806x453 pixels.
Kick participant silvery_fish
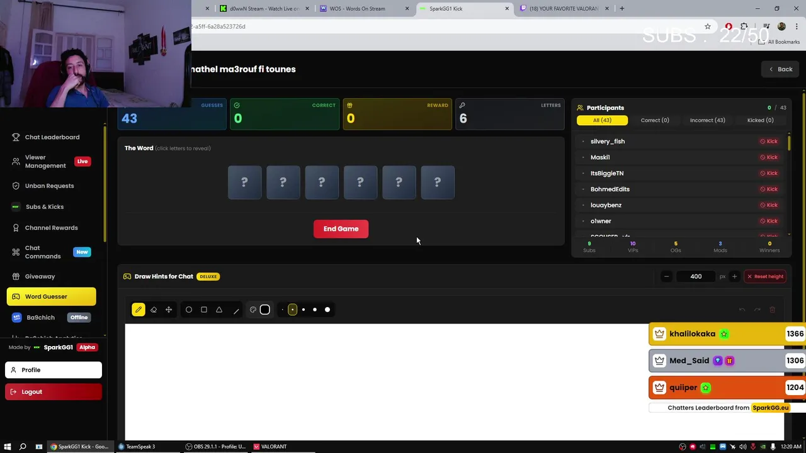[769, 142]
